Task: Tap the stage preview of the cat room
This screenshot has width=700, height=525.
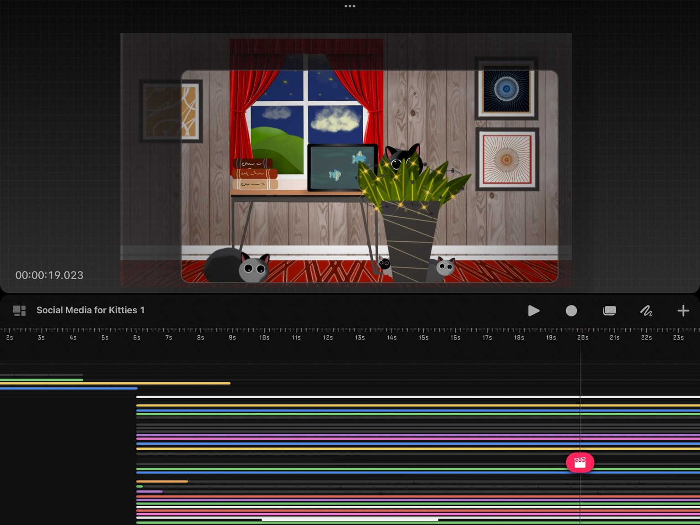Action: click(346, 159)
